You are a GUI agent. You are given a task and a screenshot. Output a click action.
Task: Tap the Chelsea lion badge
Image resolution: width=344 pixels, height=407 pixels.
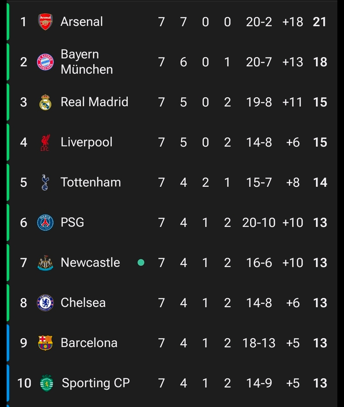(x=45, y=303)
